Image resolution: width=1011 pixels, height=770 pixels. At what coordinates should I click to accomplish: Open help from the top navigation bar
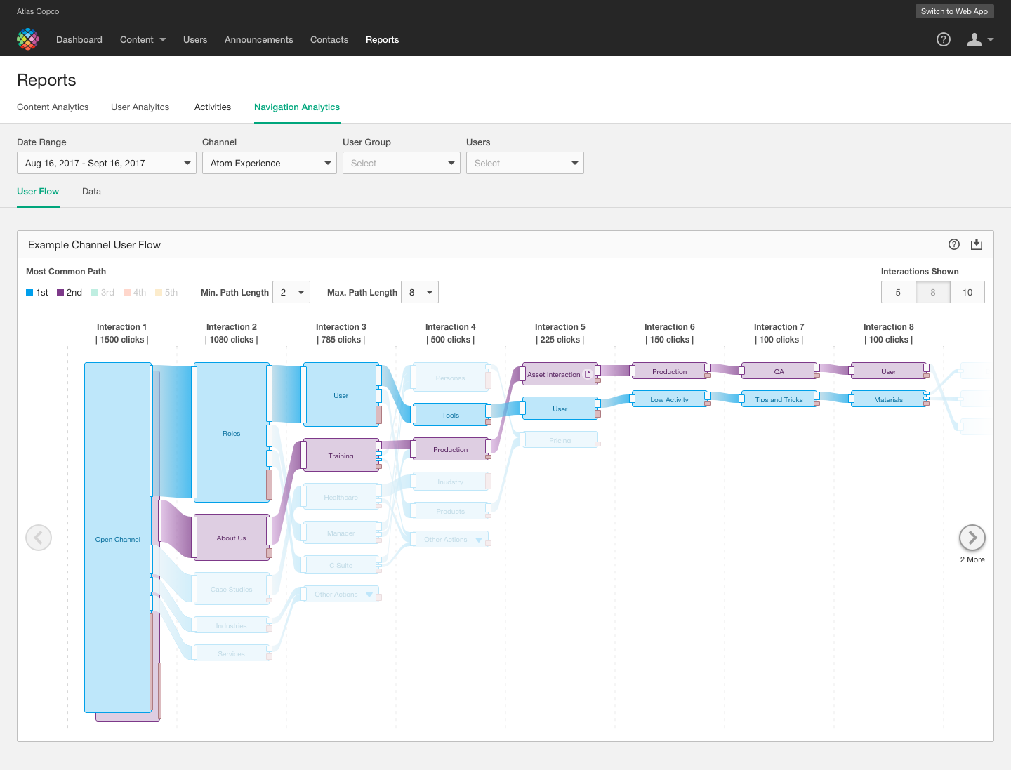pyautogui.click(x=943, y=39)
